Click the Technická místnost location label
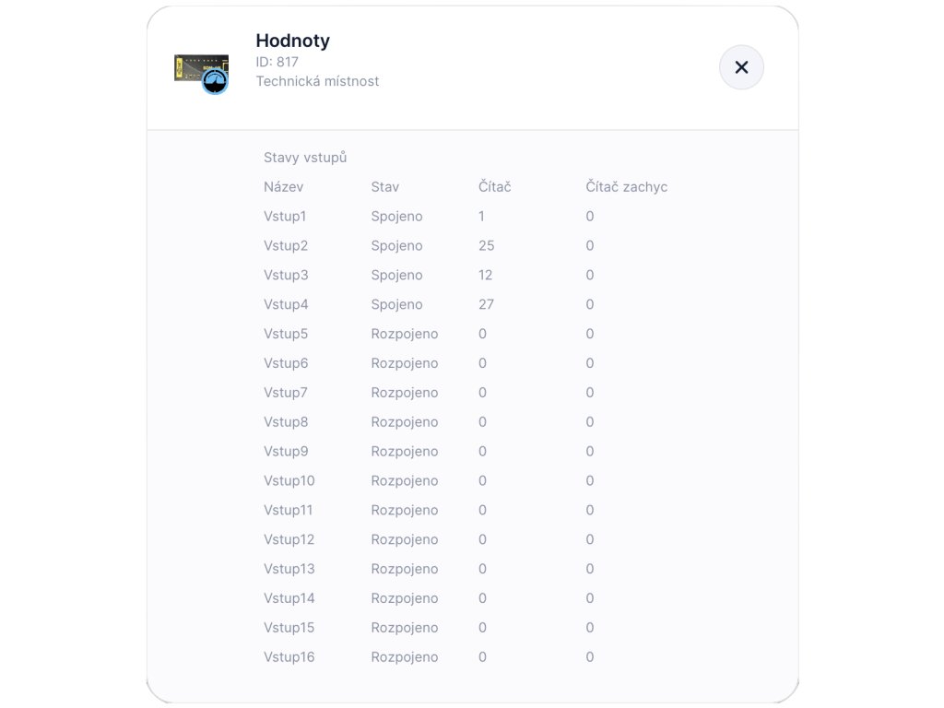The height and width of the screenshot is (708, 944). [x=317, y=81]
